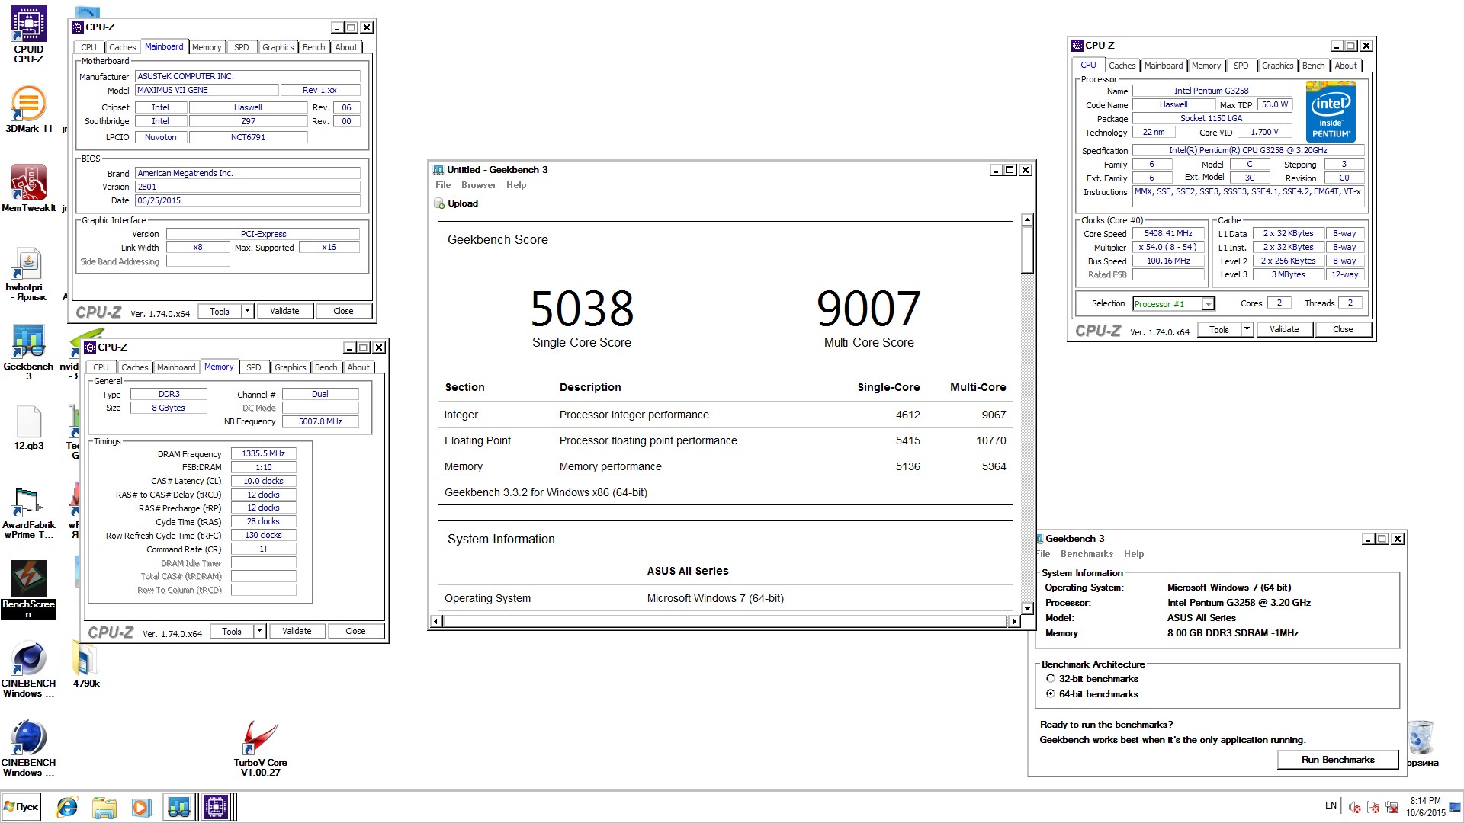Switch to SPD tab in Mainboard CPU-Z window

(241, 47)
